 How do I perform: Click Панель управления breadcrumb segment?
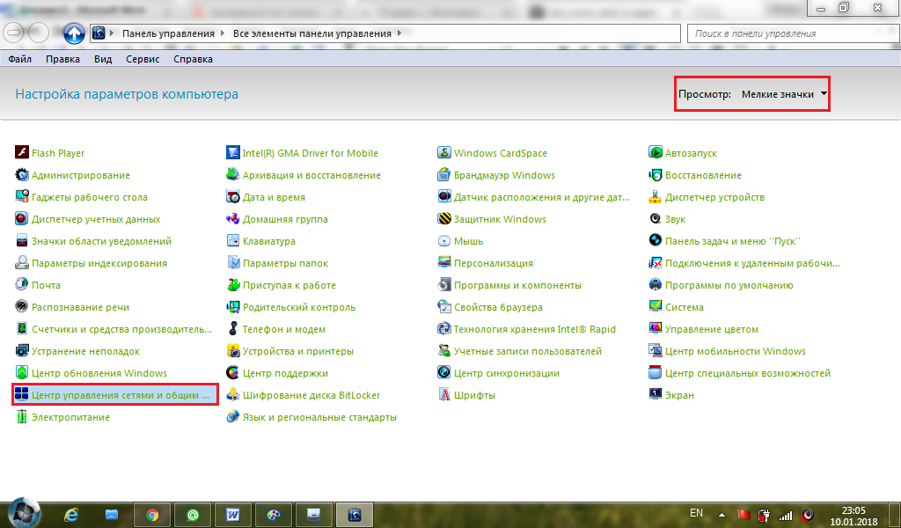pos(168,33)
